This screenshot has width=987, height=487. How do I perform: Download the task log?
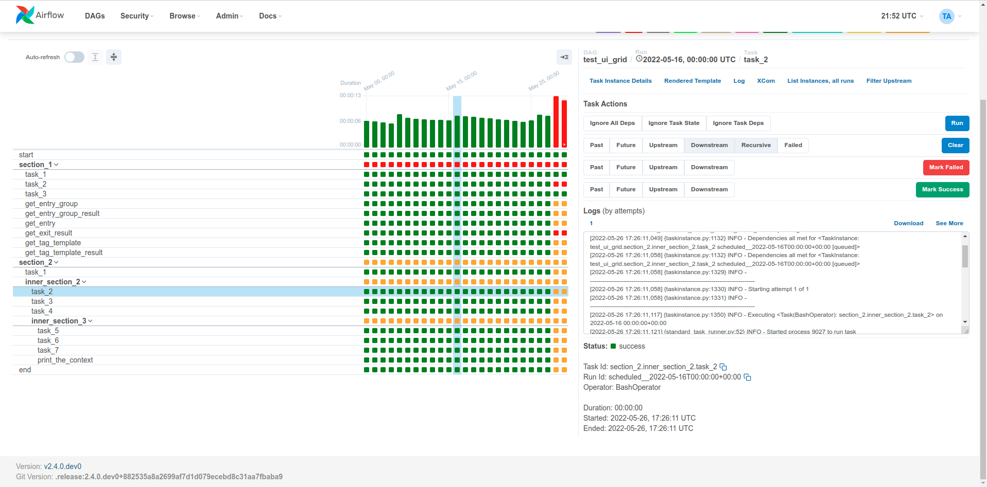pos(908,223)
